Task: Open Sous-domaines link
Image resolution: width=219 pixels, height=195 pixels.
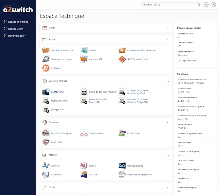Action: click(x=97, y=133)
